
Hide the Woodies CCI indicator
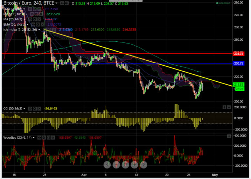click(39, 138)
